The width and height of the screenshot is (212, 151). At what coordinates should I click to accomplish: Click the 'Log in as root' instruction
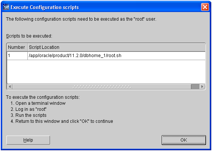[29, 109]
